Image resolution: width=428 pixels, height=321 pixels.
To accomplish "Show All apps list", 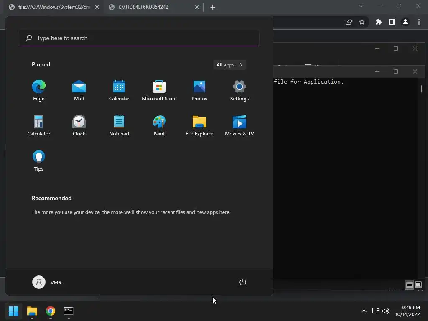I will (229, 65).
